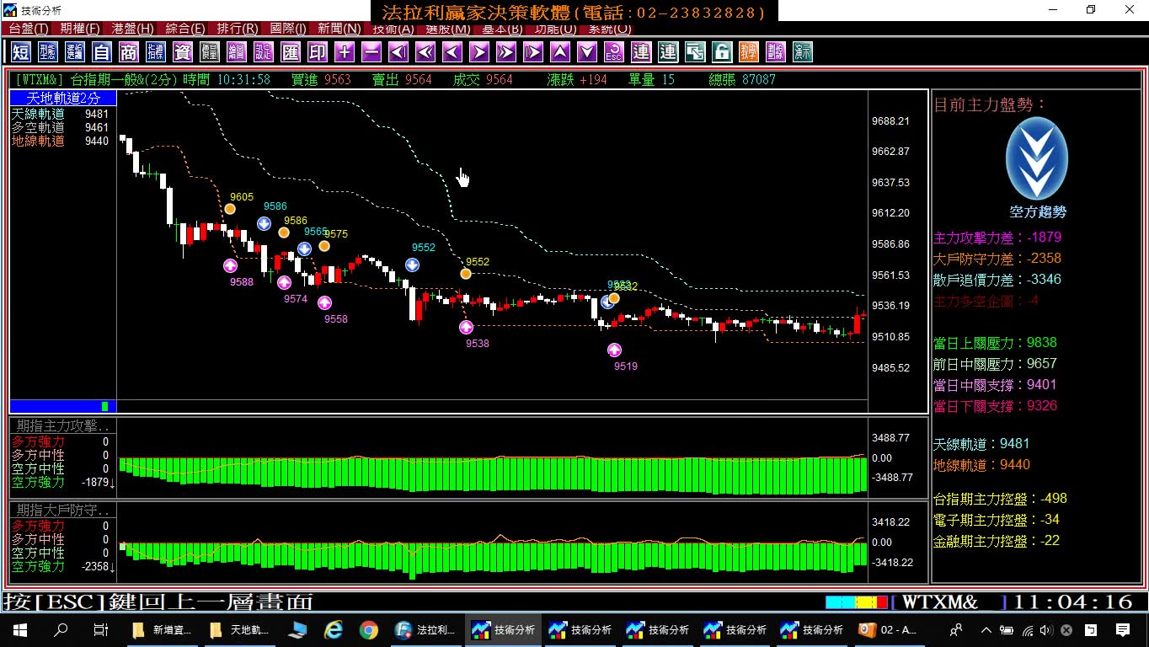
Task: Open the 排行(R) menu
Action: tap(238, 29)
